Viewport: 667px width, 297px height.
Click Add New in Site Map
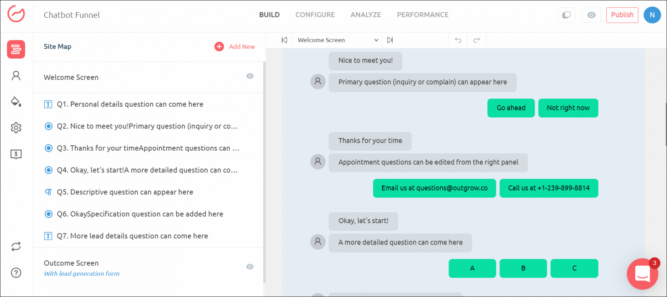pos(234,46)
